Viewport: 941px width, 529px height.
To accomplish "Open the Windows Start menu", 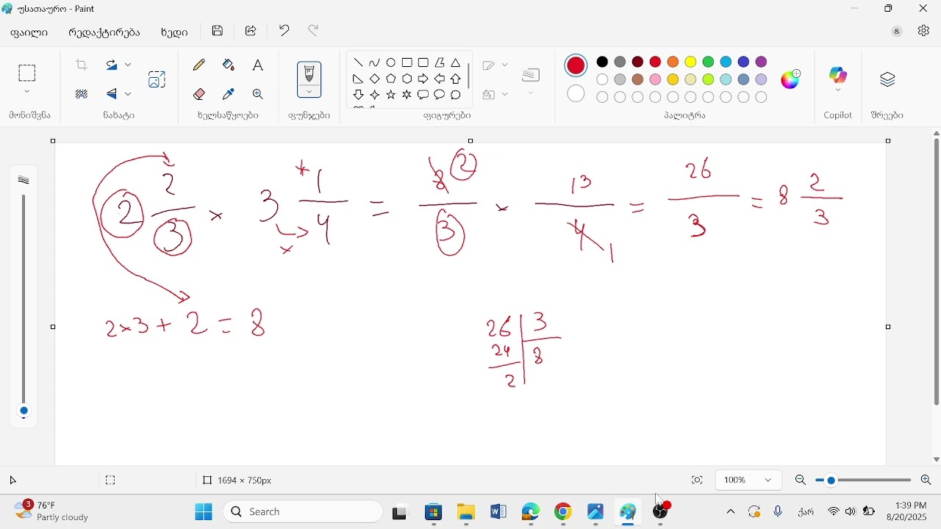I will pos(204,513).
